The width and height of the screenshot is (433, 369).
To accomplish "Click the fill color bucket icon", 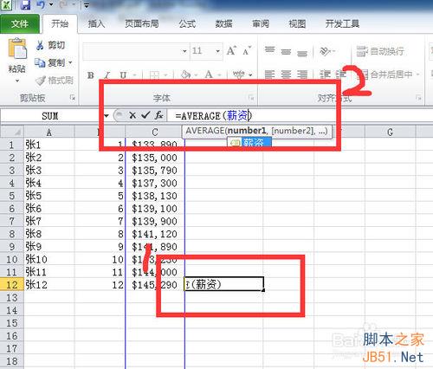I will (x=185, y=74).
